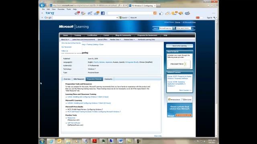The height and width of the screenshot is (144, 257).
Task: Switch to the Community tab
Action: pyautogui.click(x=108, y=79)
